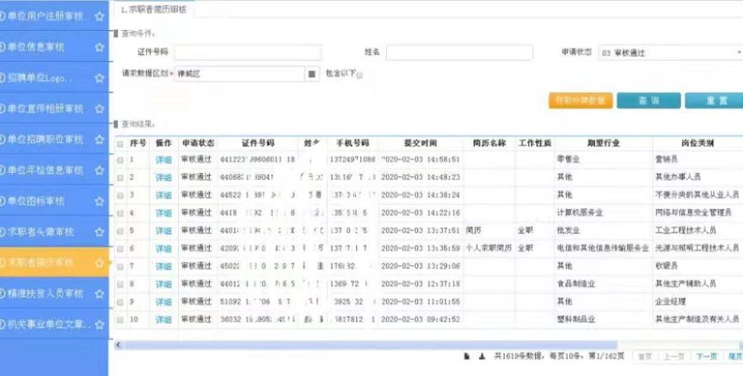Click star next to 求职者头像审核

click(x=99, y=231)
